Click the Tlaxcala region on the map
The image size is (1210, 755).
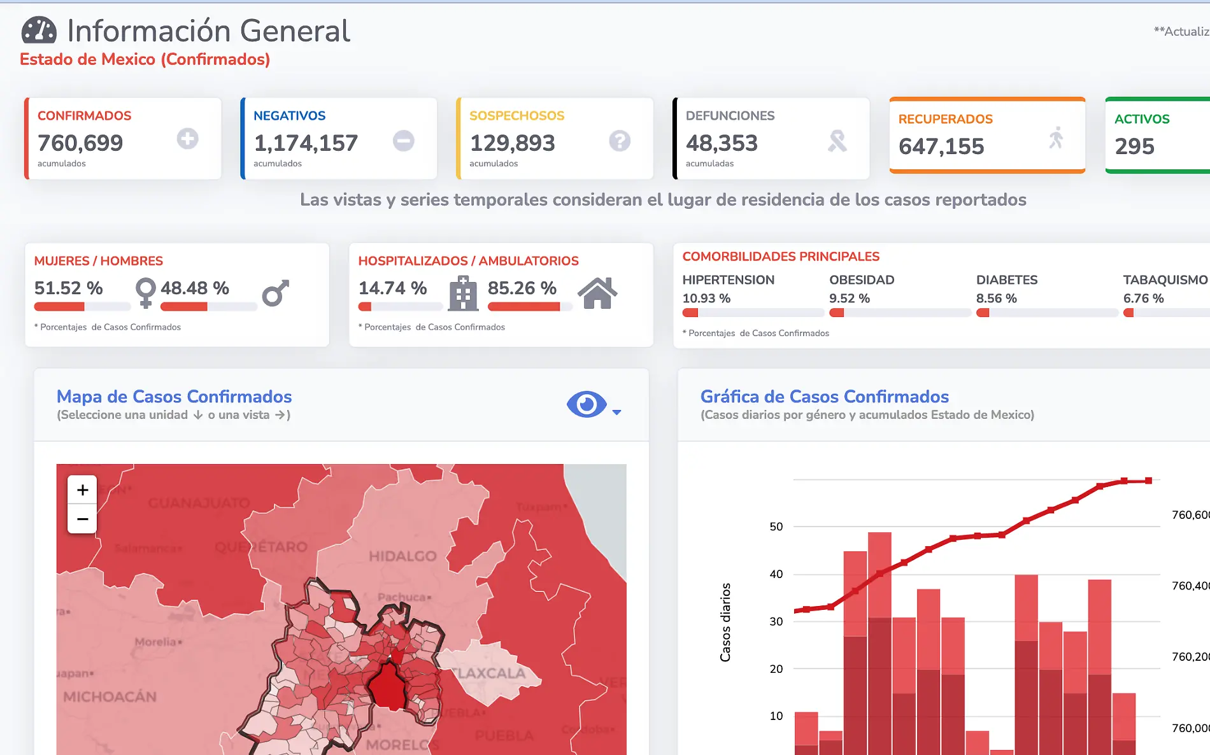click(x=490, y=672)
